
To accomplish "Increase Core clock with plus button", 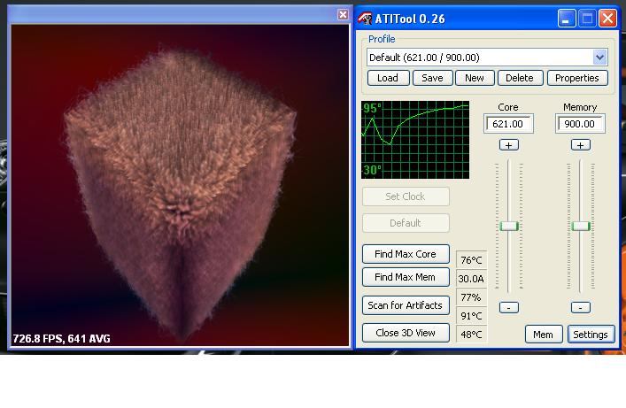I will click(508, 145).
